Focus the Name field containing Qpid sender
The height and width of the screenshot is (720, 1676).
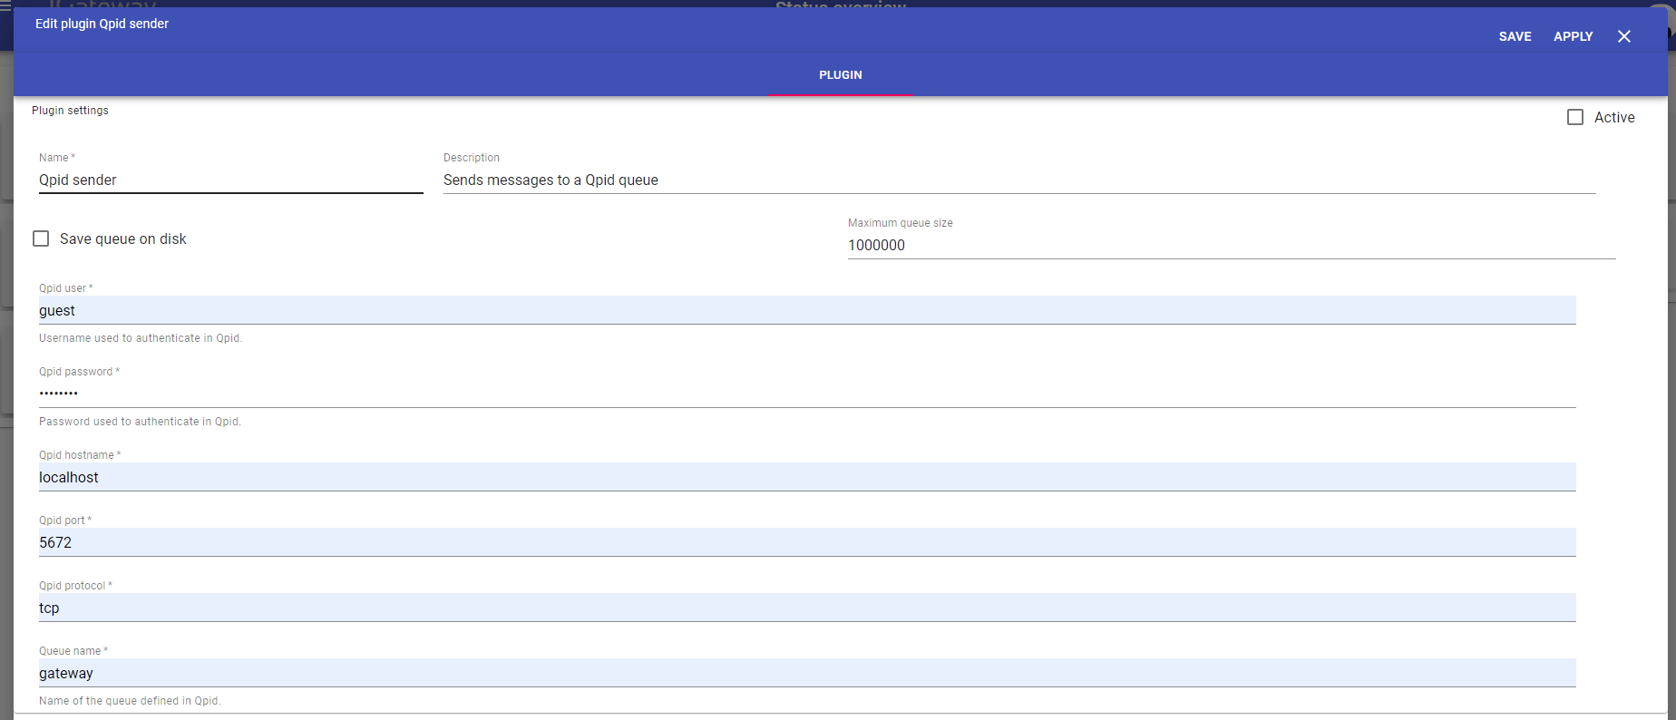[x=230, y=180]
